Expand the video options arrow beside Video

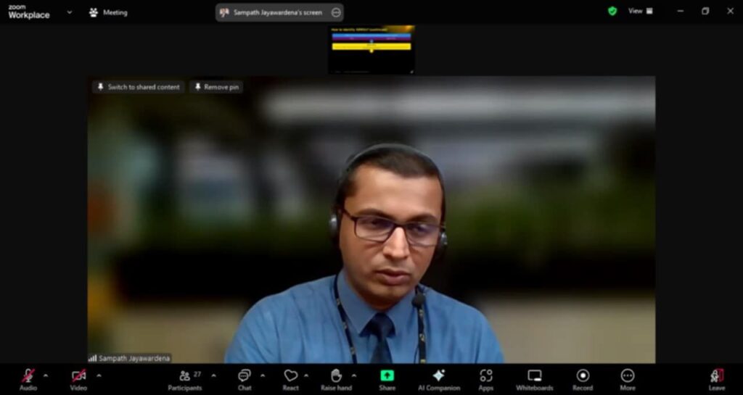tap(99, 375)
